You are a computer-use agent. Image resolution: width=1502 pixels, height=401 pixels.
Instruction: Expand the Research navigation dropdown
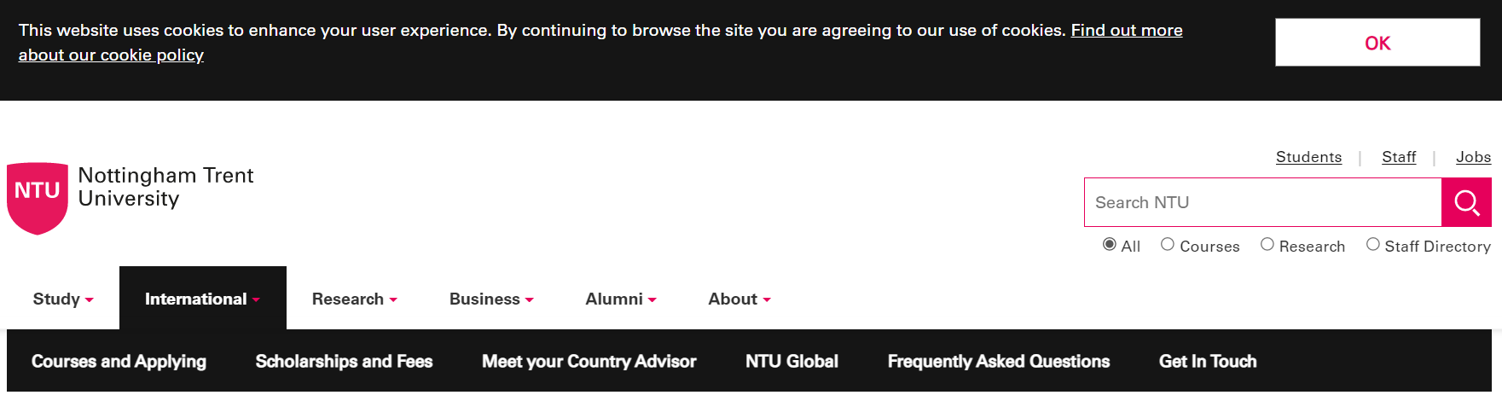(x=354, y=299)
